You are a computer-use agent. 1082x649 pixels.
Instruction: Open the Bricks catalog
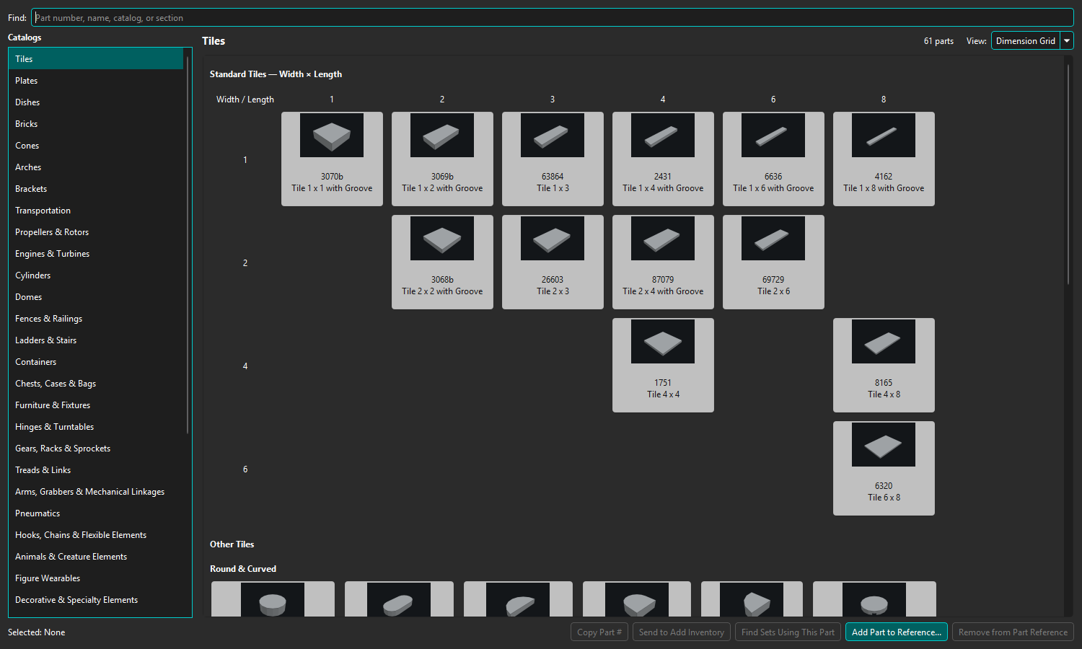[x=96, y=124]
